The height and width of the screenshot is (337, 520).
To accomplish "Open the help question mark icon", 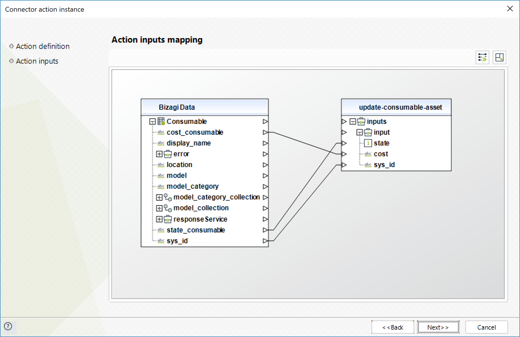I will pyautogui.click(x=8, y=326).
